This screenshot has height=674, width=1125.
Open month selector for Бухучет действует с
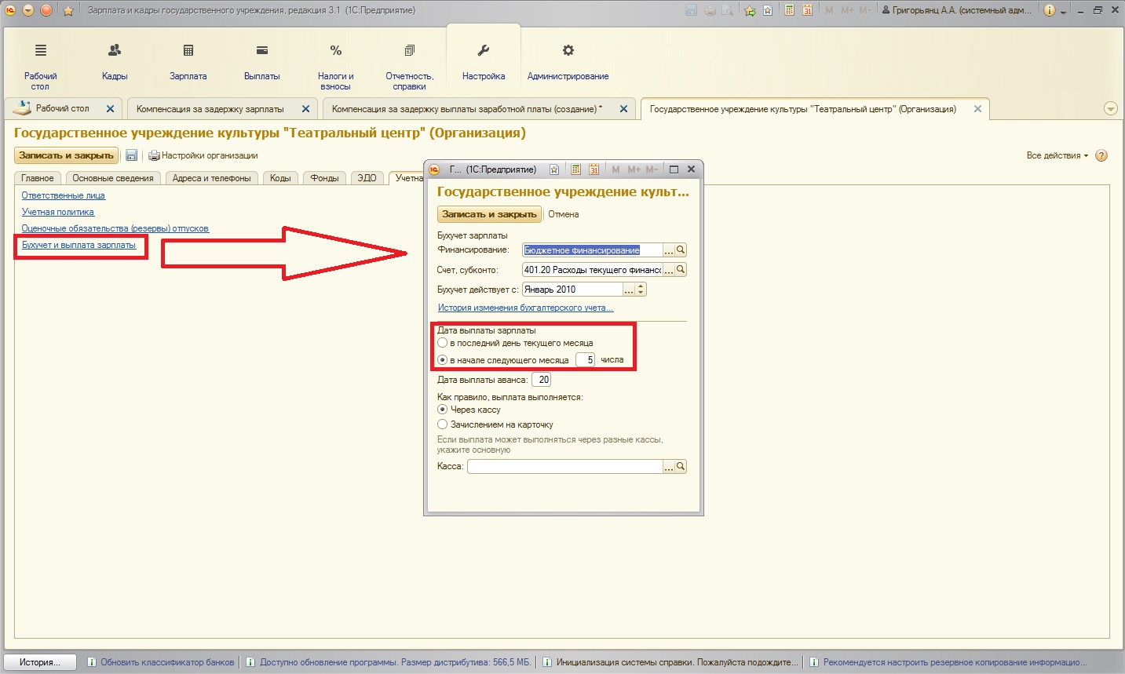point(629,290)
